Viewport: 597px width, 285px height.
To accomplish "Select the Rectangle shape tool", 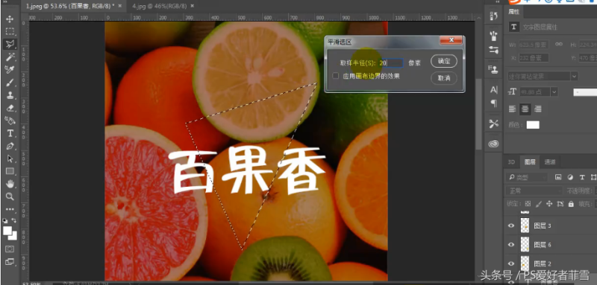I will tap(10, 171).
